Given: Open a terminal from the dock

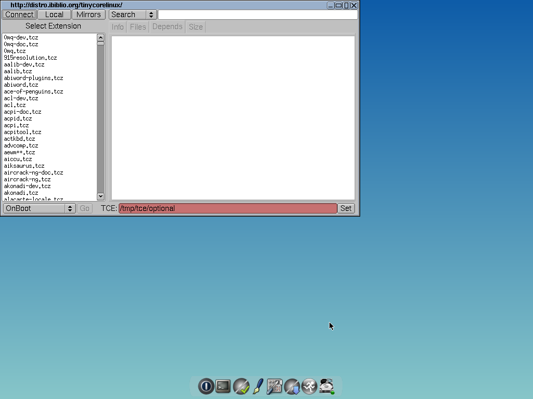Looking at the screenshot, I should pyautogui.click(x=223, y=386).
